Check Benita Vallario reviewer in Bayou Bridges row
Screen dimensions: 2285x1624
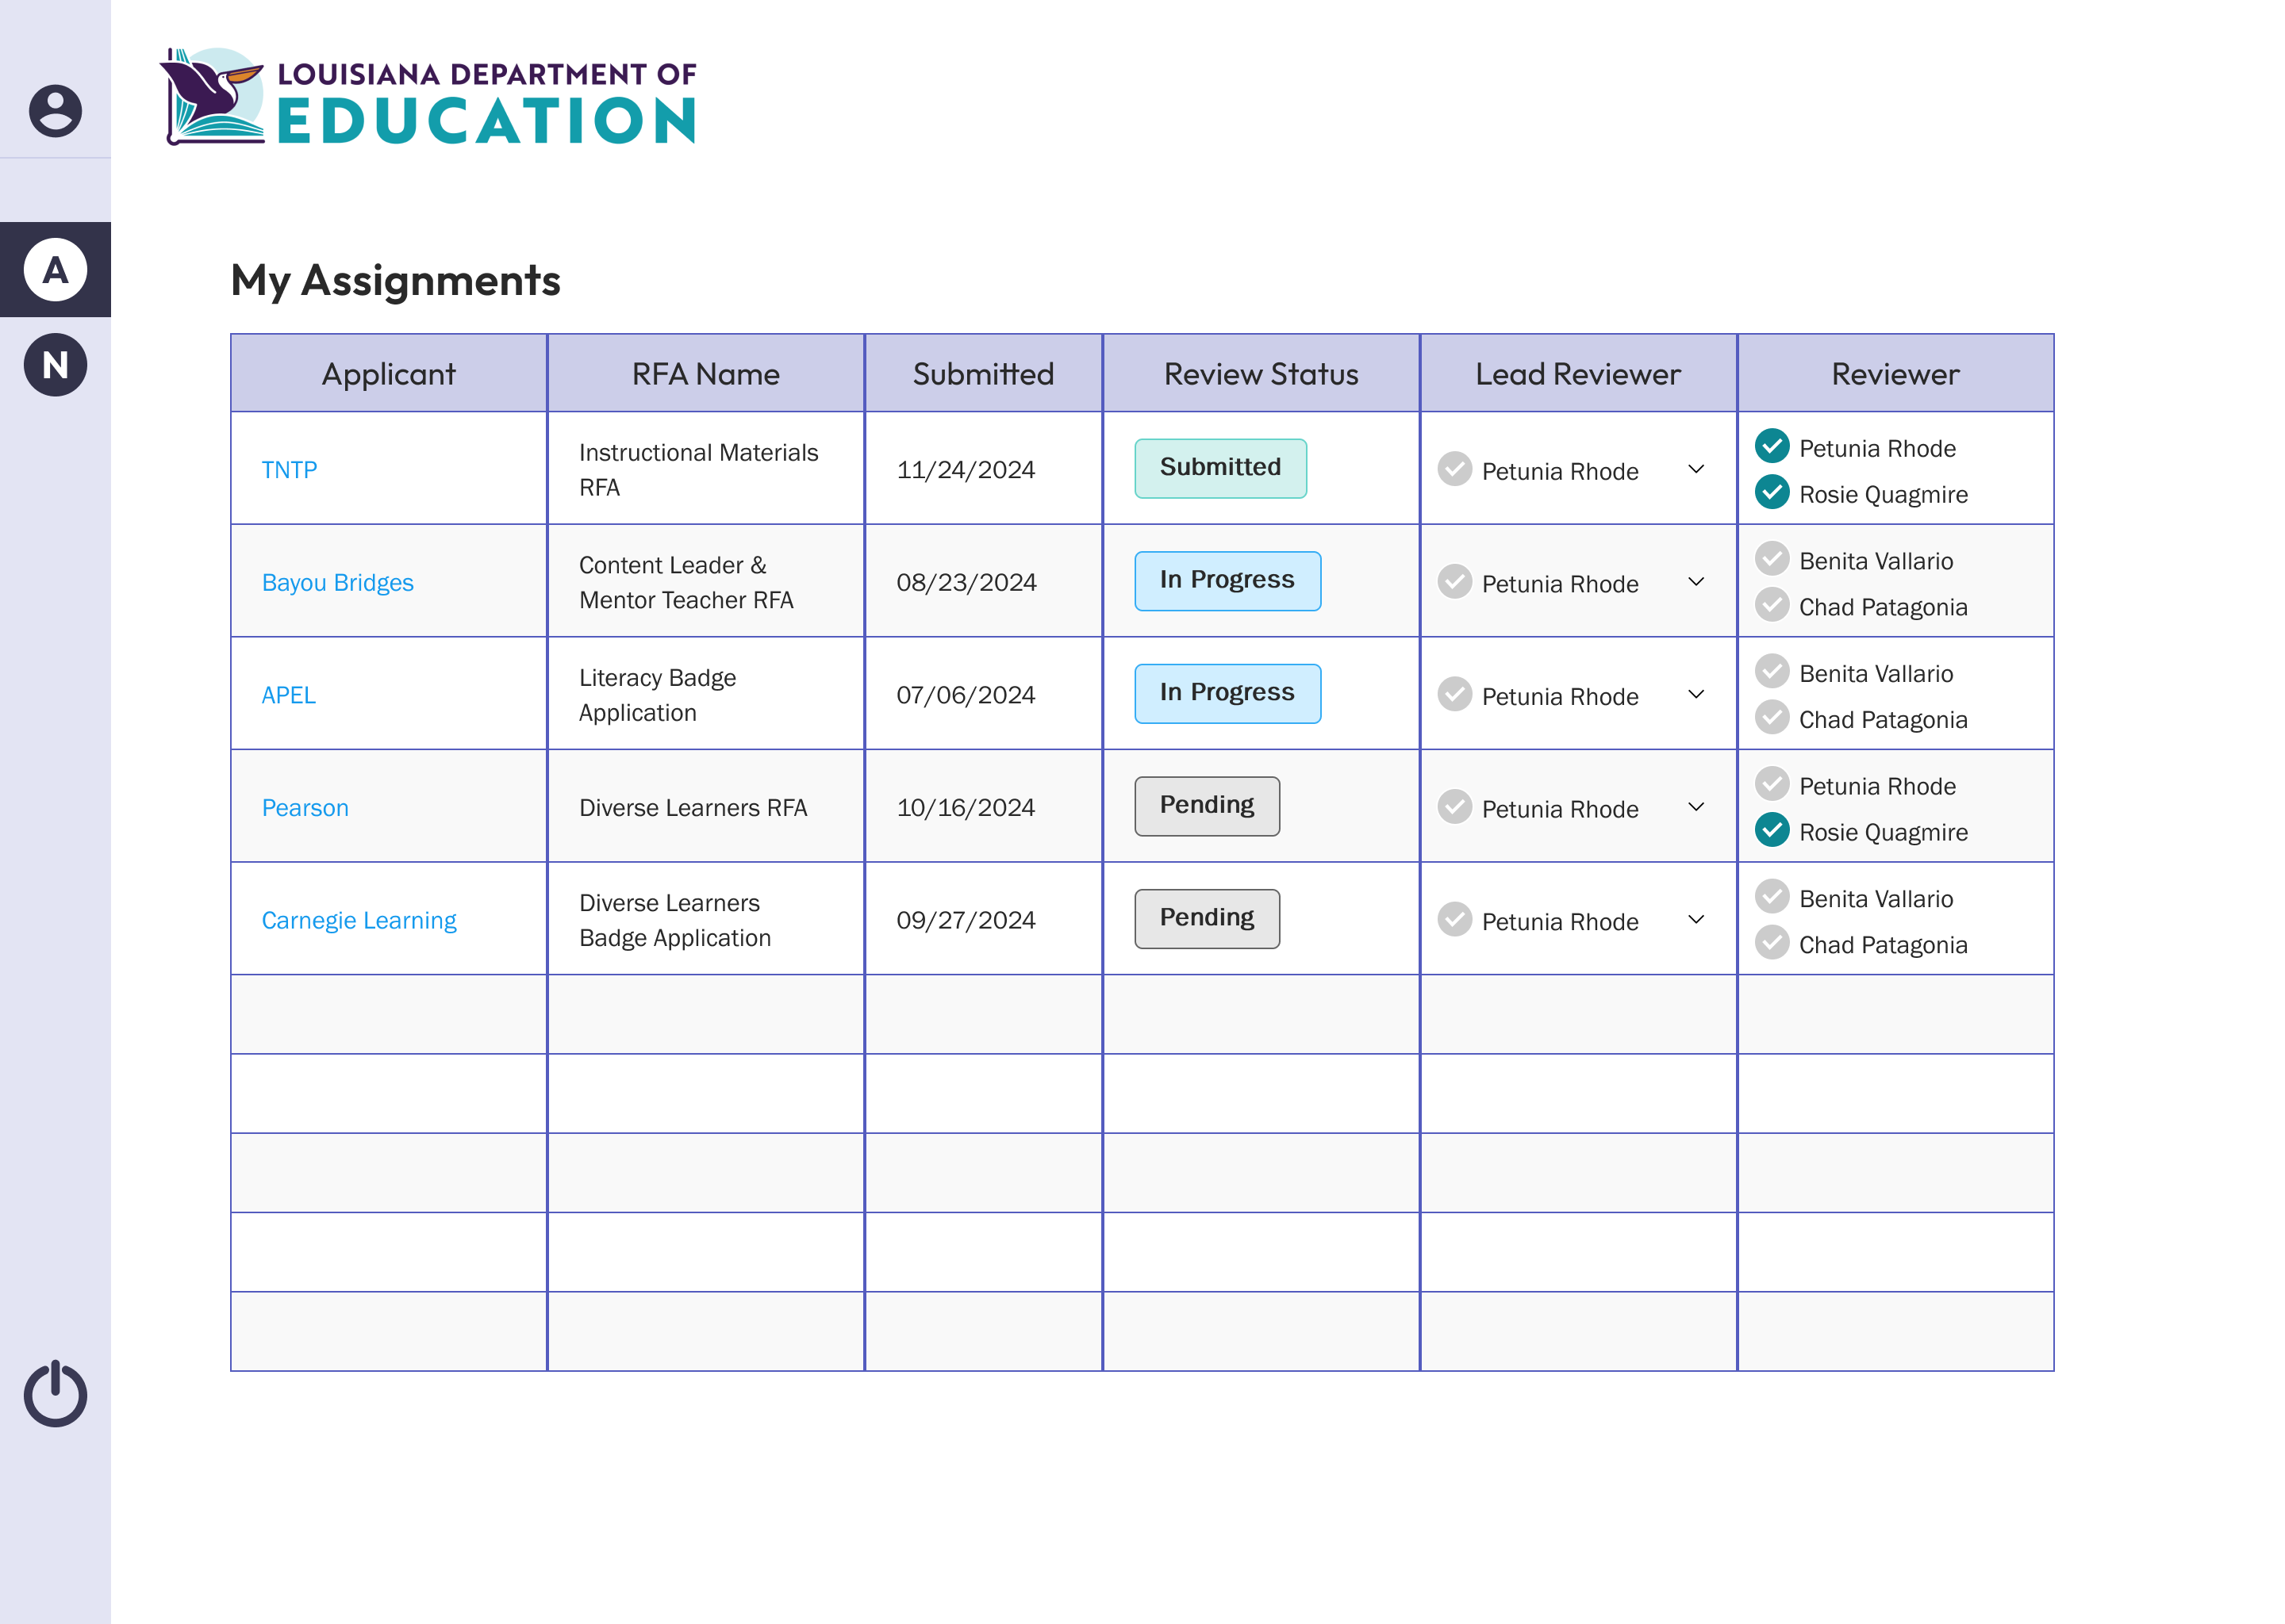click(x=1772, y=559)
